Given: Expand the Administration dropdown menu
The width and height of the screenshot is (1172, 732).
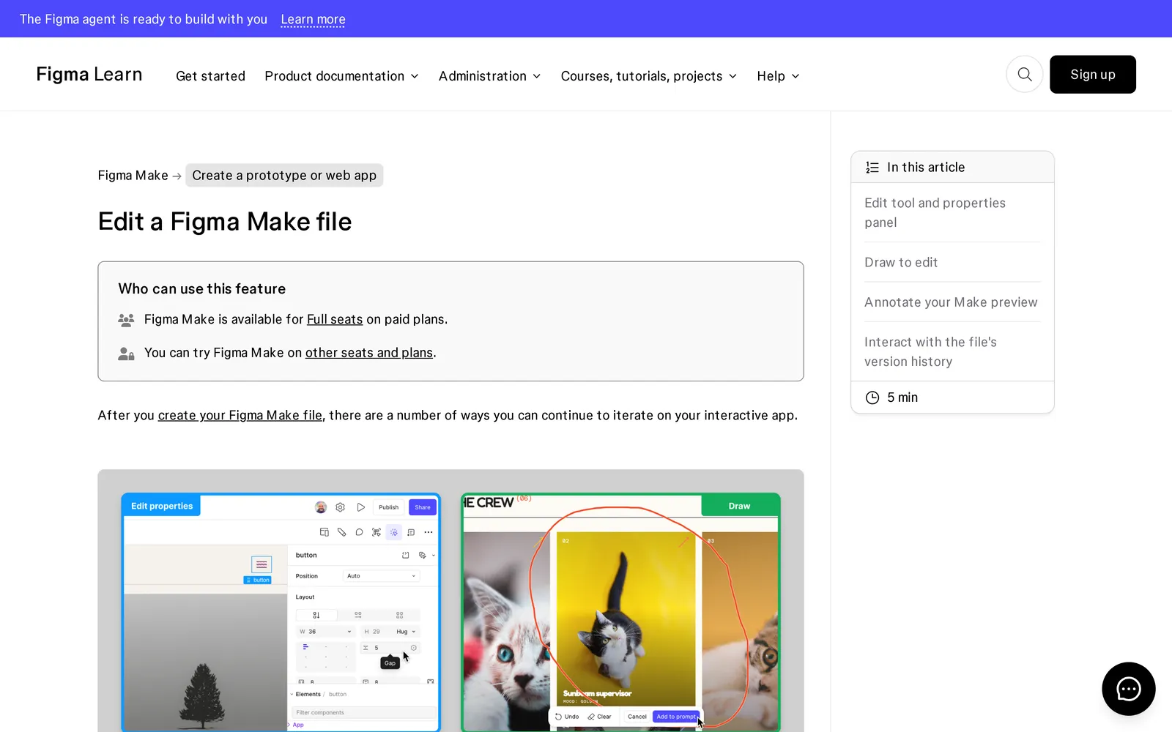Looking at the screenshot, I should tap(489, 76).
